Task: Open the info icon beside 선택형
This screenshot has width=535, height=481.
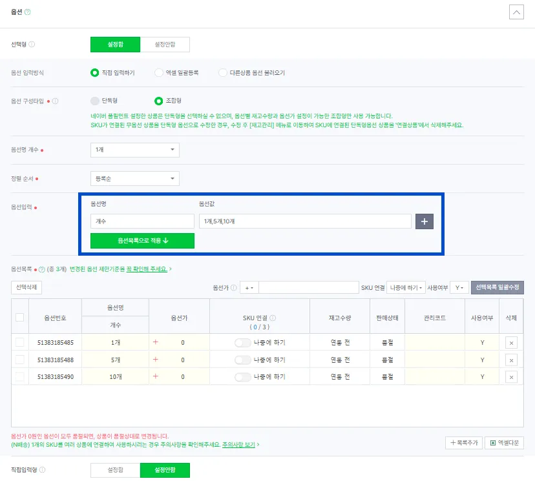Action: 32,45
